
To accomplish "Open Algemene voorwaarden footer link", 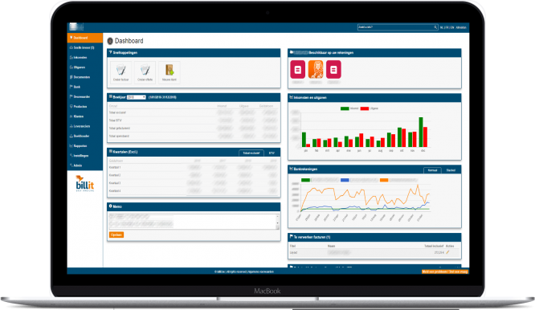I will [x=261, y=271].
